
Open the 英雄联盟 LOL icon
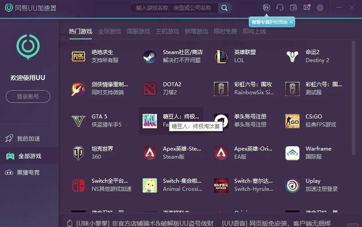(x=221, y=56)
